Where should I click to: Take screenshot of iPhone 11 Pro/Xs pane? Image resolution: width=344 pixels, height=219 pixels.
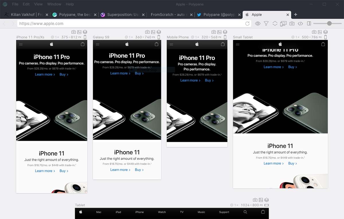click(x=74, y=32)
